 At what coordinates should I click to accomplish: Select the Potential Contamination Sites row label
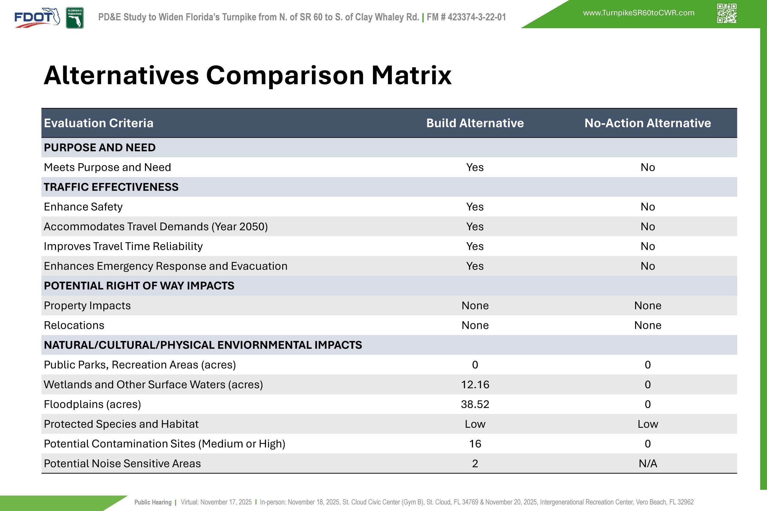(164, 444)
